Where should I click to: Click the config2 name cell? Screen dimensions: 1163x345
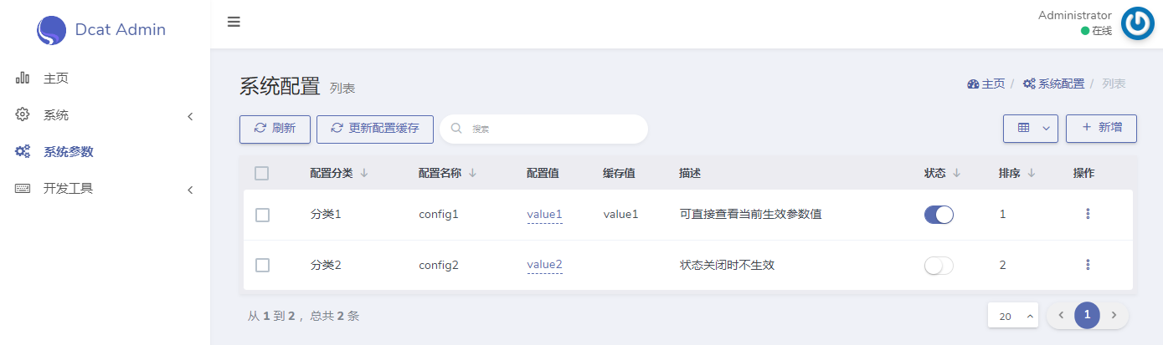439,265
